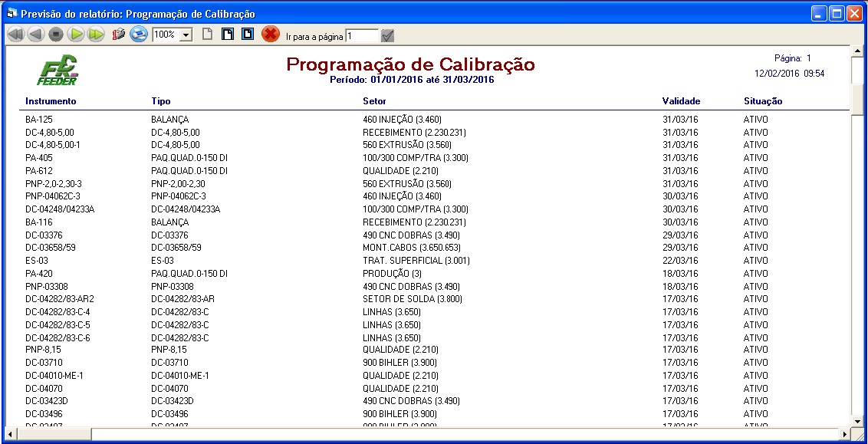This screenshot has height=444, width=868.
Task: Click the vertical scrollbar thumb
Action: [857, 99]
